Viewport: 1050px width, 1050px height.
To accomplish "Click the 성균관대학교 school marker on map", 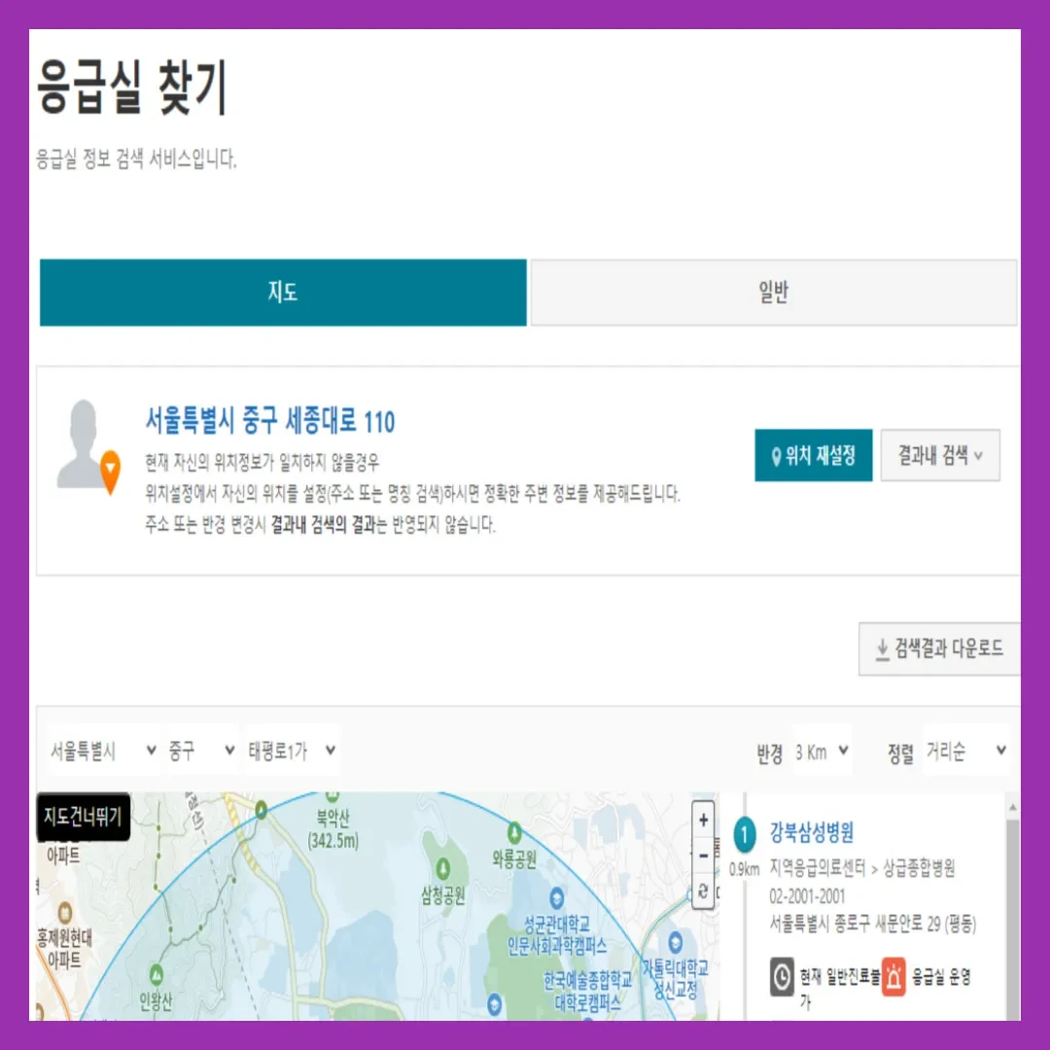I will [556, 898].
